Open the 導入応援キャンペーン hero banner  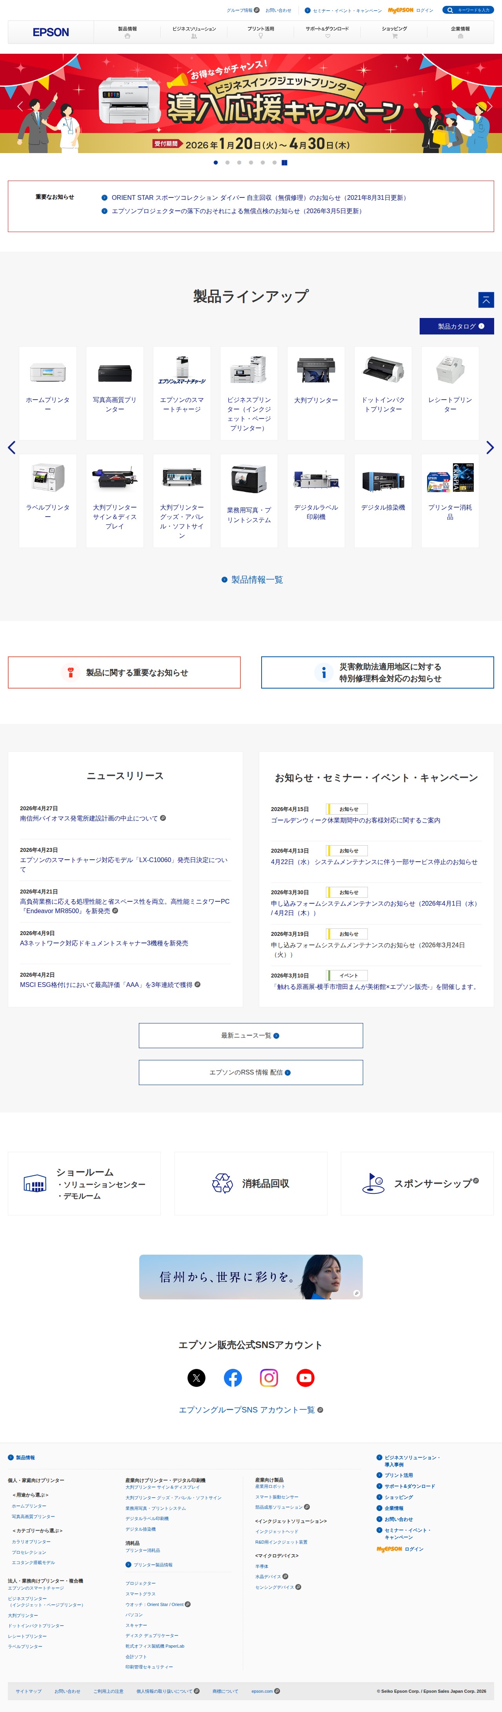251,103
